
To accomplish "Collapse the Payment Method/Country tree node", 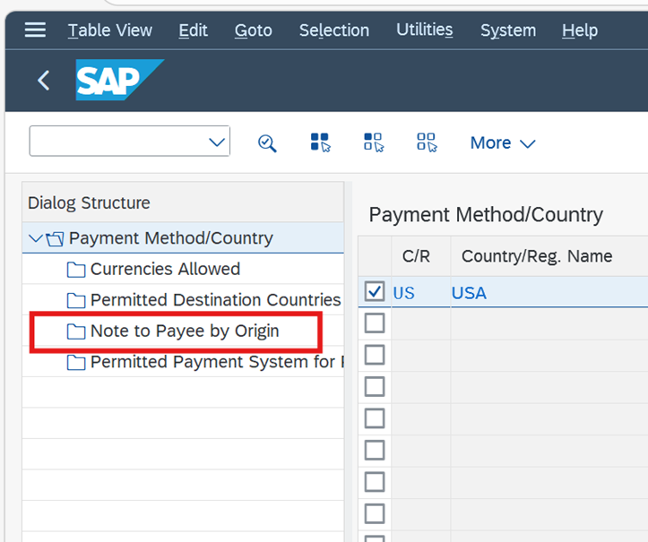I will [36, 238].
